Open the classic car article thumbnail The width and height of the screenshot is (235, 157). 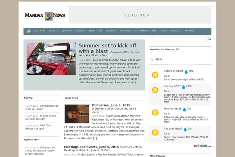click(51, 59)
